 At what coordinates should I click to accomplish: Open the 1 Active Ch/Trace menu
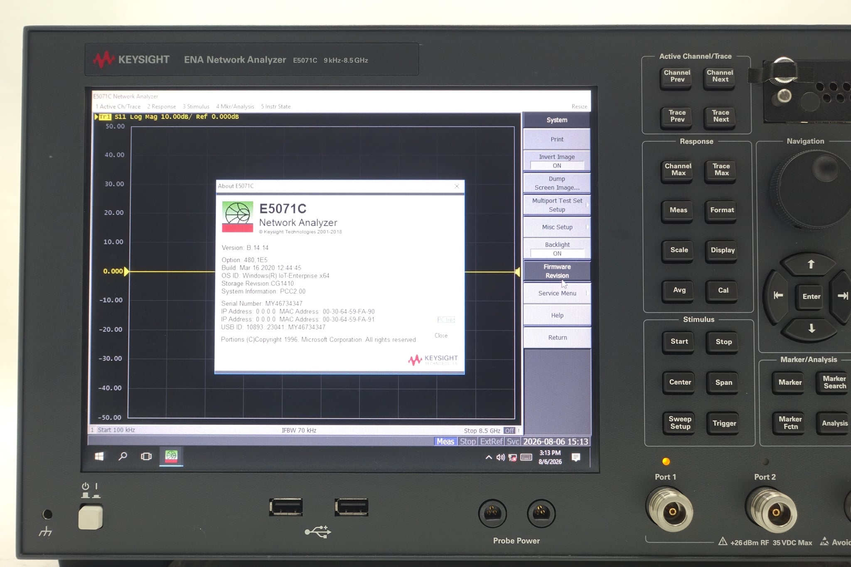click(x=118, y=107)
